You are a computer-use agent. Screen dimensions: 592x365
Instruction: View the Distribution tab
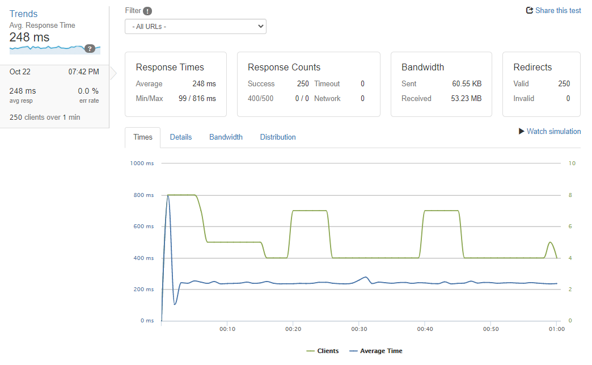(x=277, y=137)
